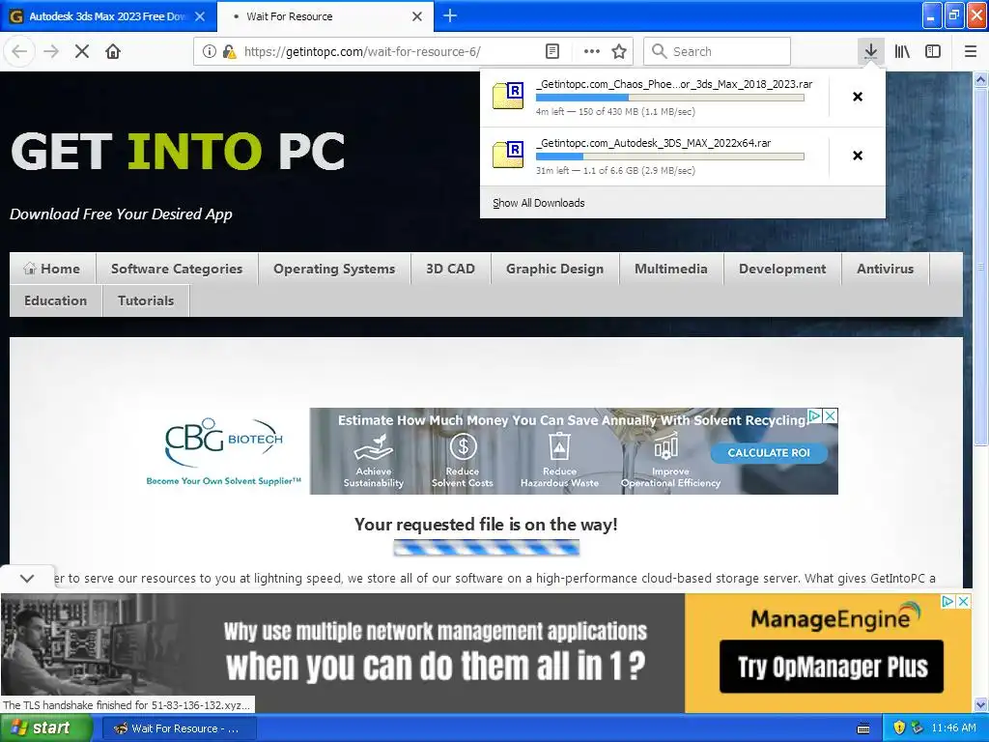Open the Firefox hamburger menu

(971, 51)
